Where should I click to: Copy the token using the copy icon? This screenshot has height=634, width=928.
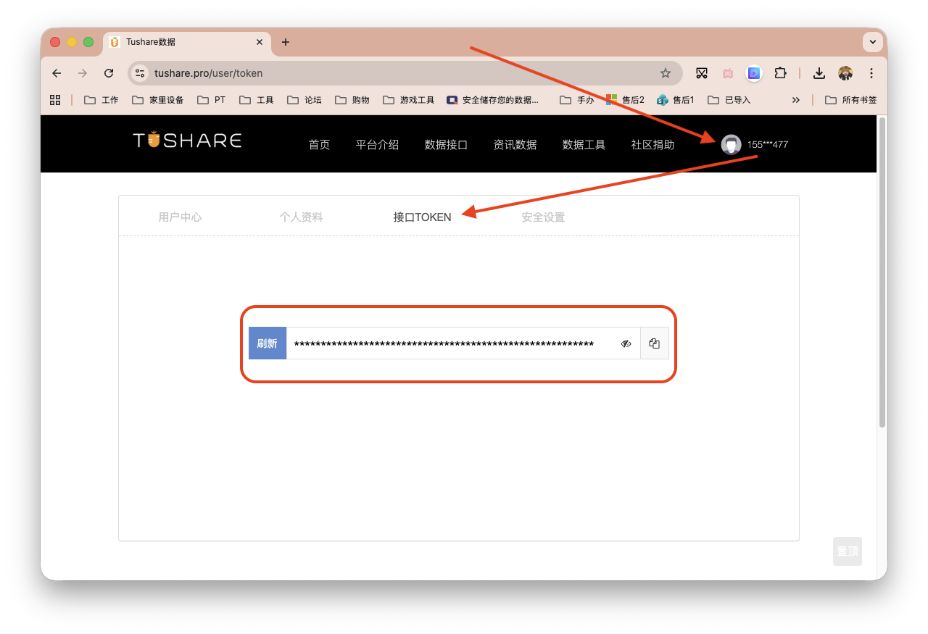click(x=654, y=343)
